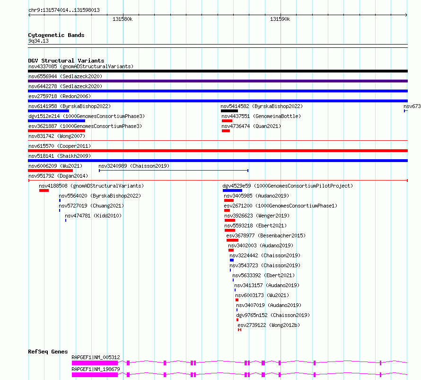
Task: Select the large magenta exon of NM_198679
Action: pyautogui.click(x=95, y=375)
